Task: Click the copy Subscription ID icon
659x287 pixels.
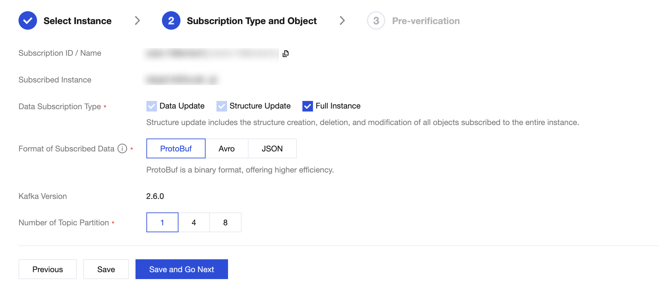Action: pos(286,53)
